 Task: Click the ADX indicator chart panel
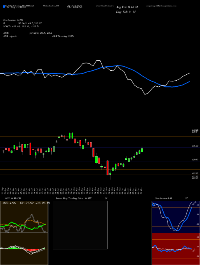[24, 217]
